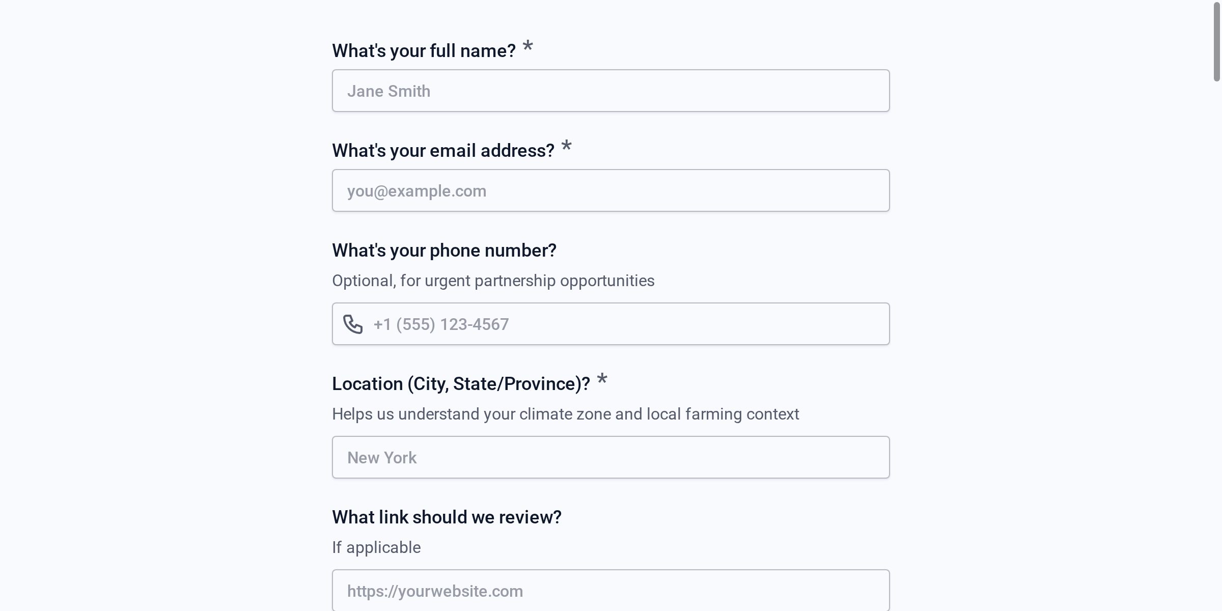Click the climate zone helper text
Viewport: 1222px width, 611px height.
click(x=565, y=414)
